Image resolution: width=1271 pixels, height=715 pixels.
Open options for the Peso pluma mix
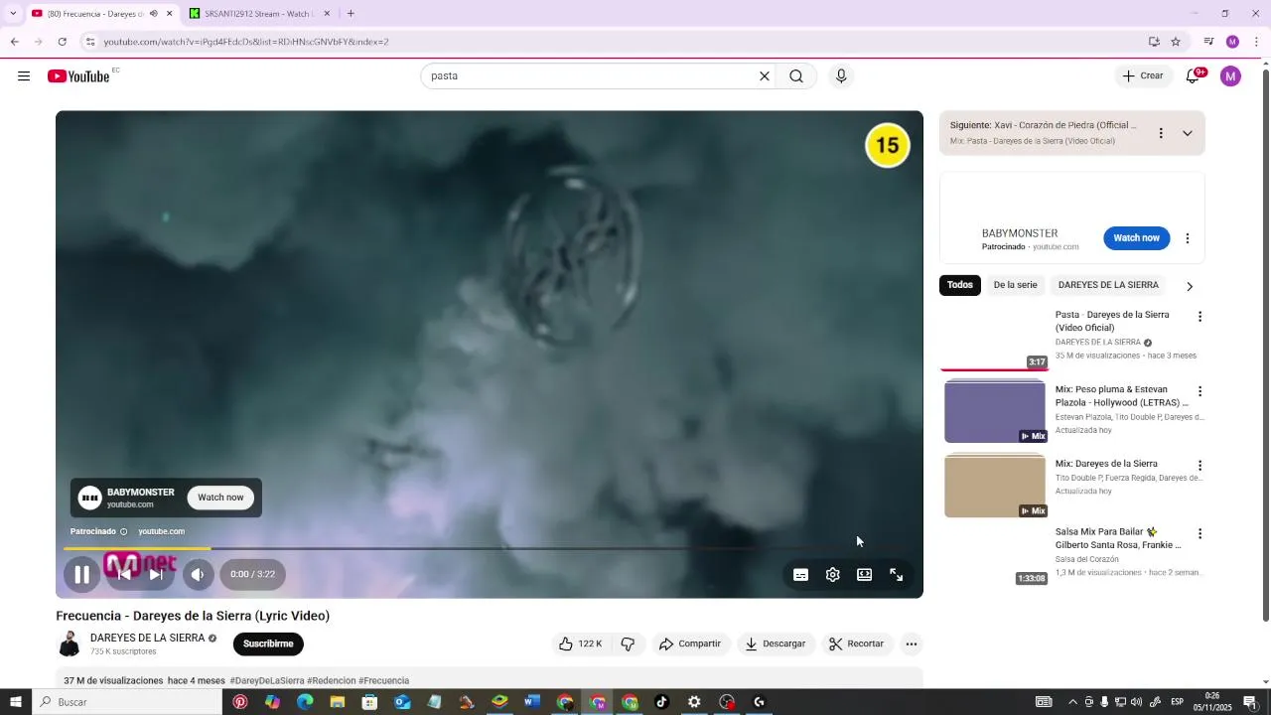click(x=1200, y=392)
